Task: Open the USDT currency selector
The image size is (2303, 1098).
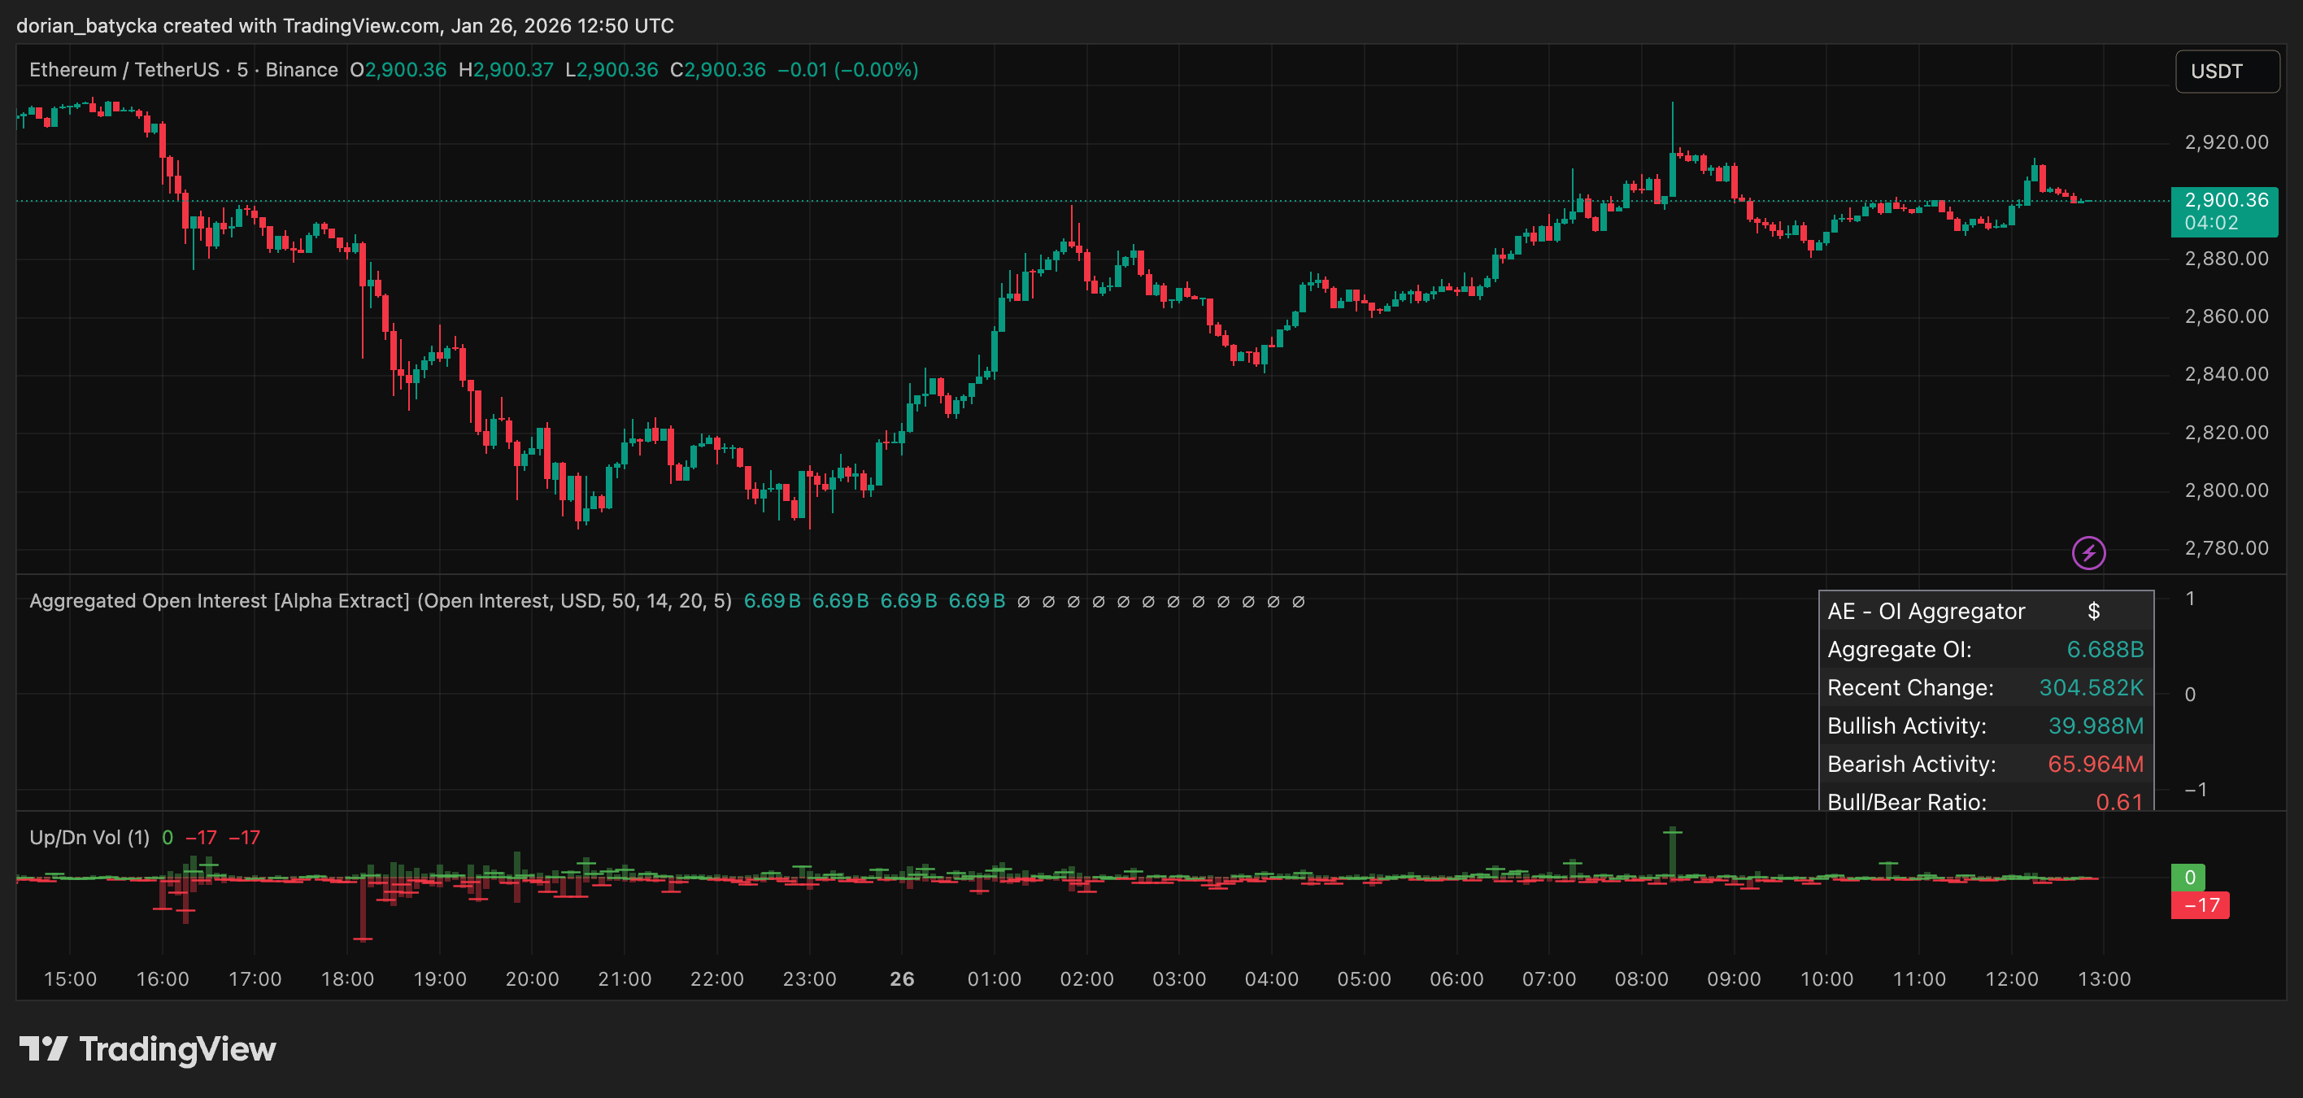Action: (2226, 72)
